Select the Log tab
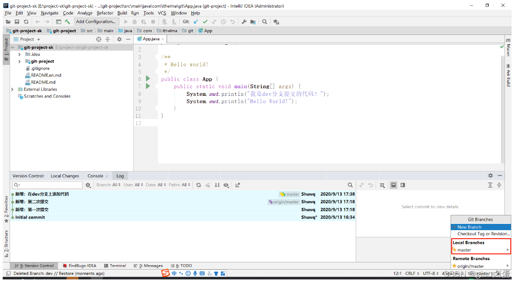Viewport: 517px width, 283px height. point(120,176)
